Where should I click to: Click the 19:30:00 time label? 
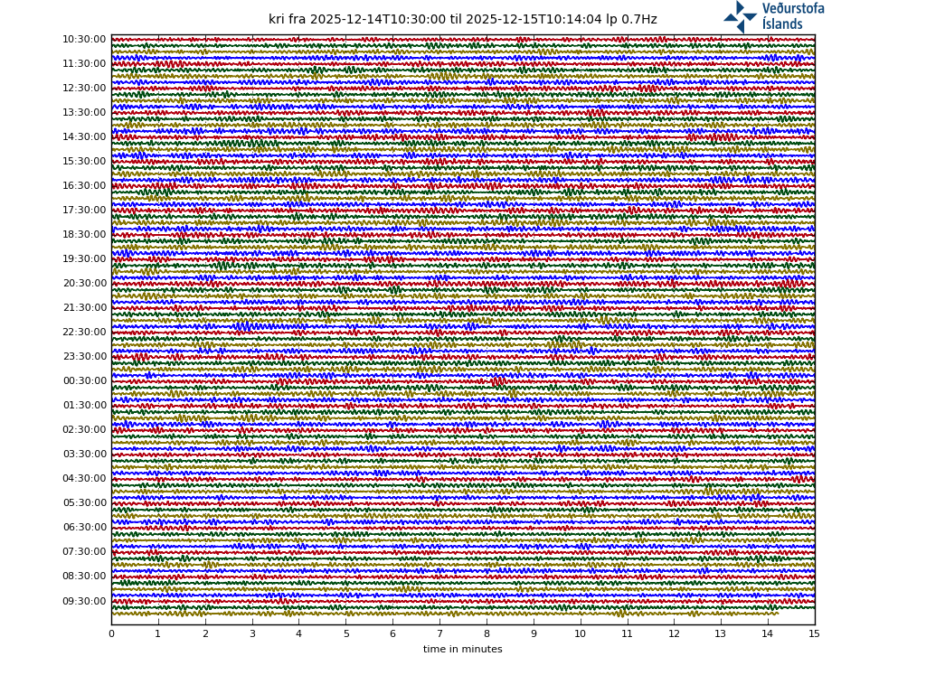click(84, 259)
